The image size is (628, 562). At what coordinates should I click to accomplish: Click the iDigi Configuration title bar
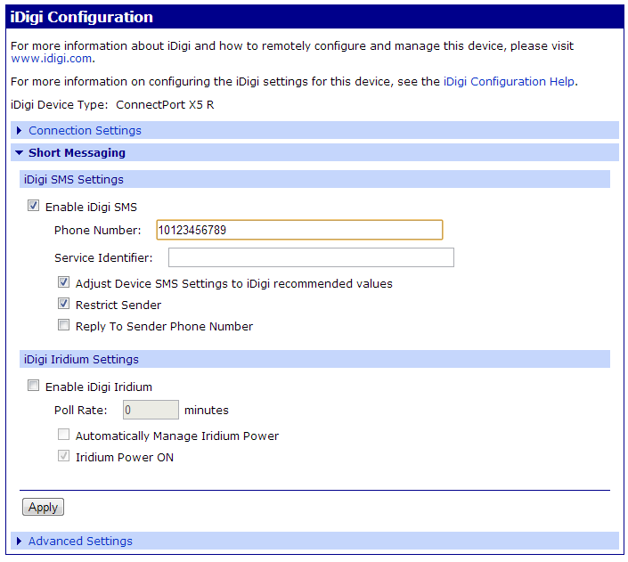pos(314,17)
